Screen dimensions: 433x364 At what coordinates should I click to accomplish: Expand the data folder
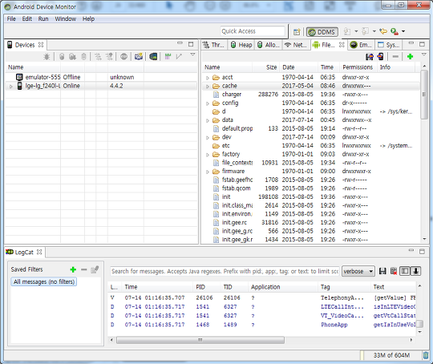click(208, 121)
